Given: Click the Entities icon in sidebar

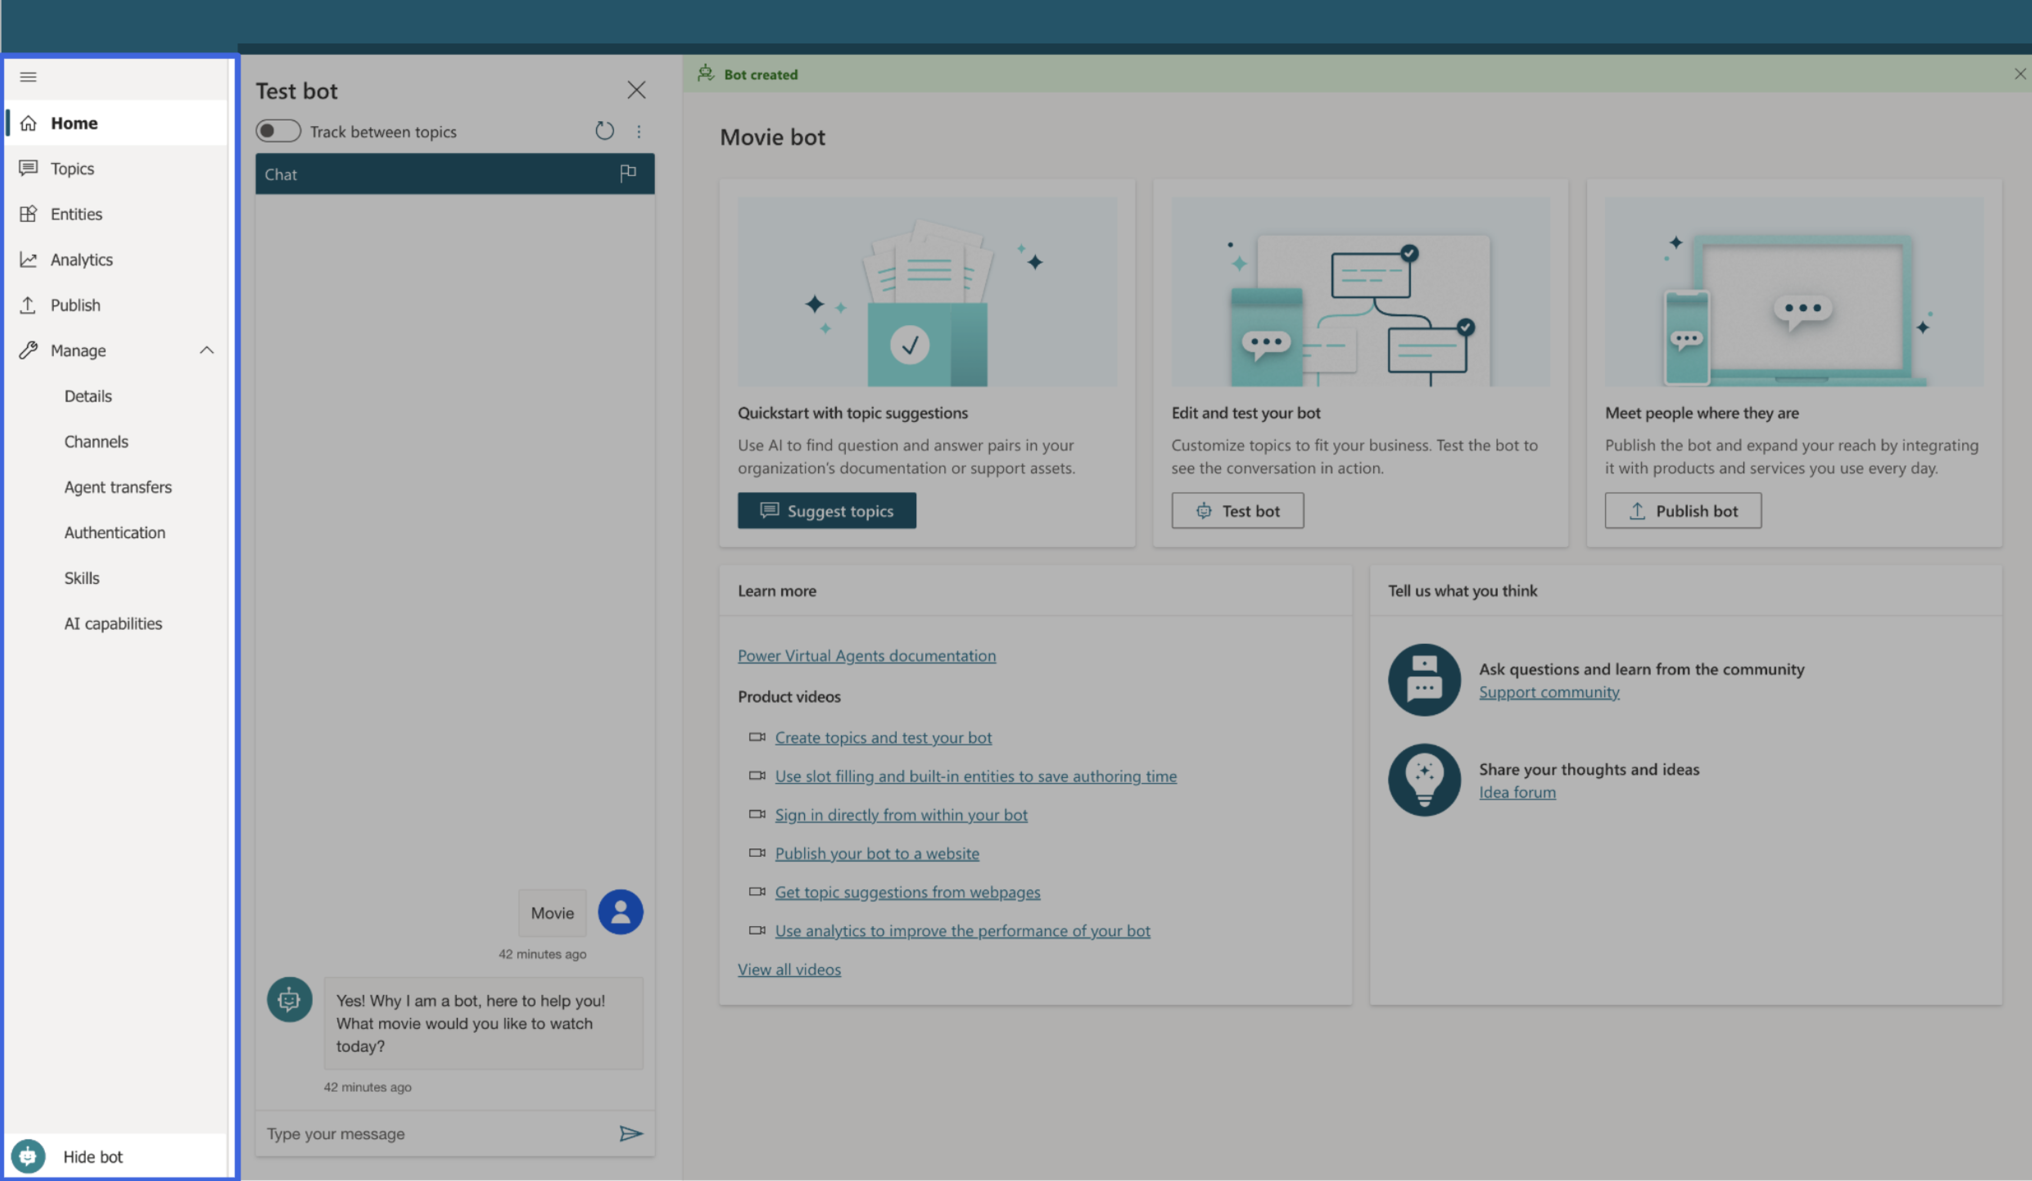Looking at the screenshot, I should [x=28, y=213].
